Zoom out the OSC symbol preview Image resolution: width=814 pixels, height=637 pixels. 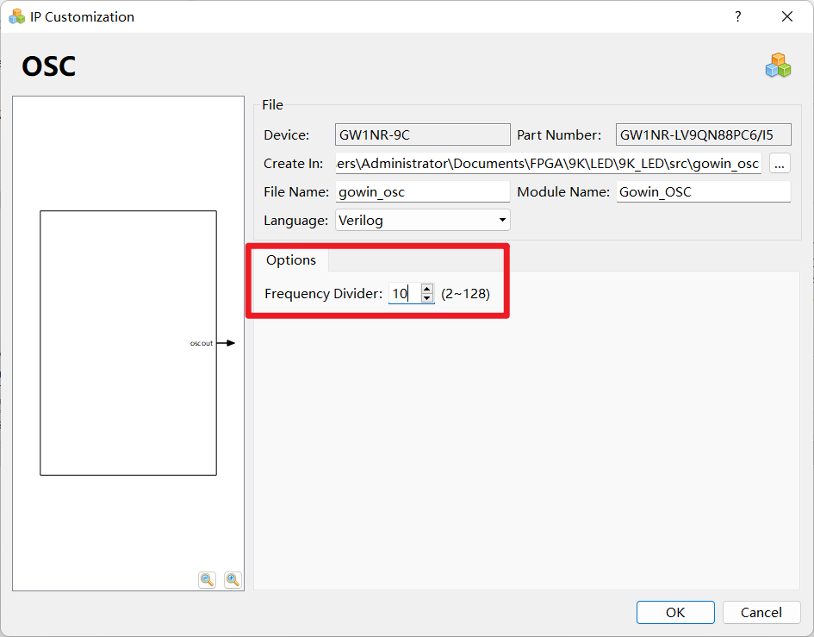207,580
